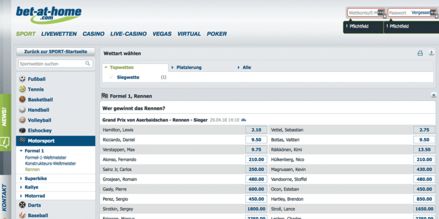
Task: Collapse the Formel 1 tree section
Action: point(21,151)
